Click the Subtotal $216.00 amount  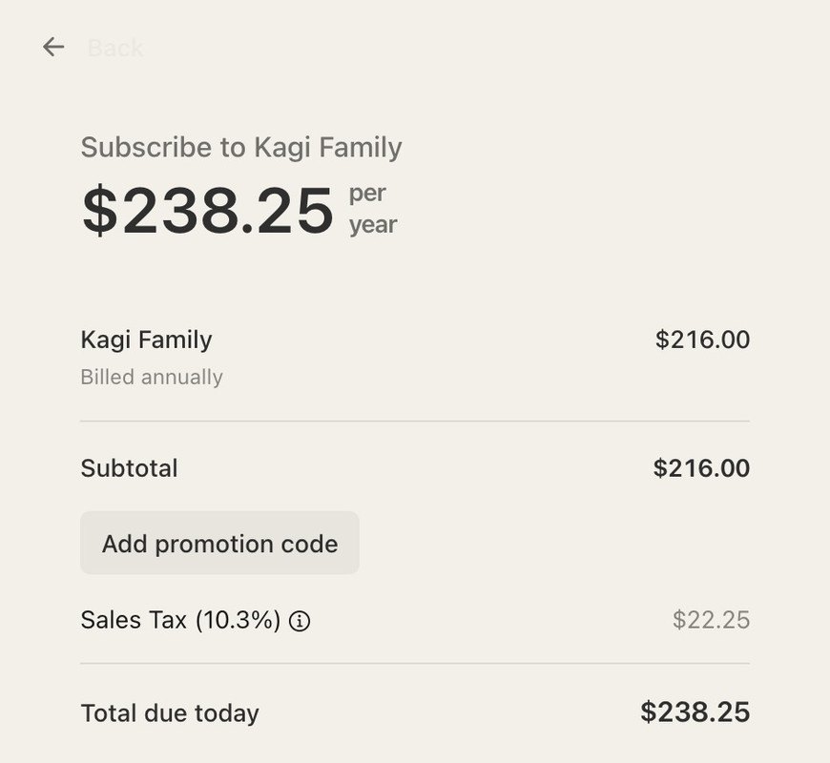(x=701, y=468)
